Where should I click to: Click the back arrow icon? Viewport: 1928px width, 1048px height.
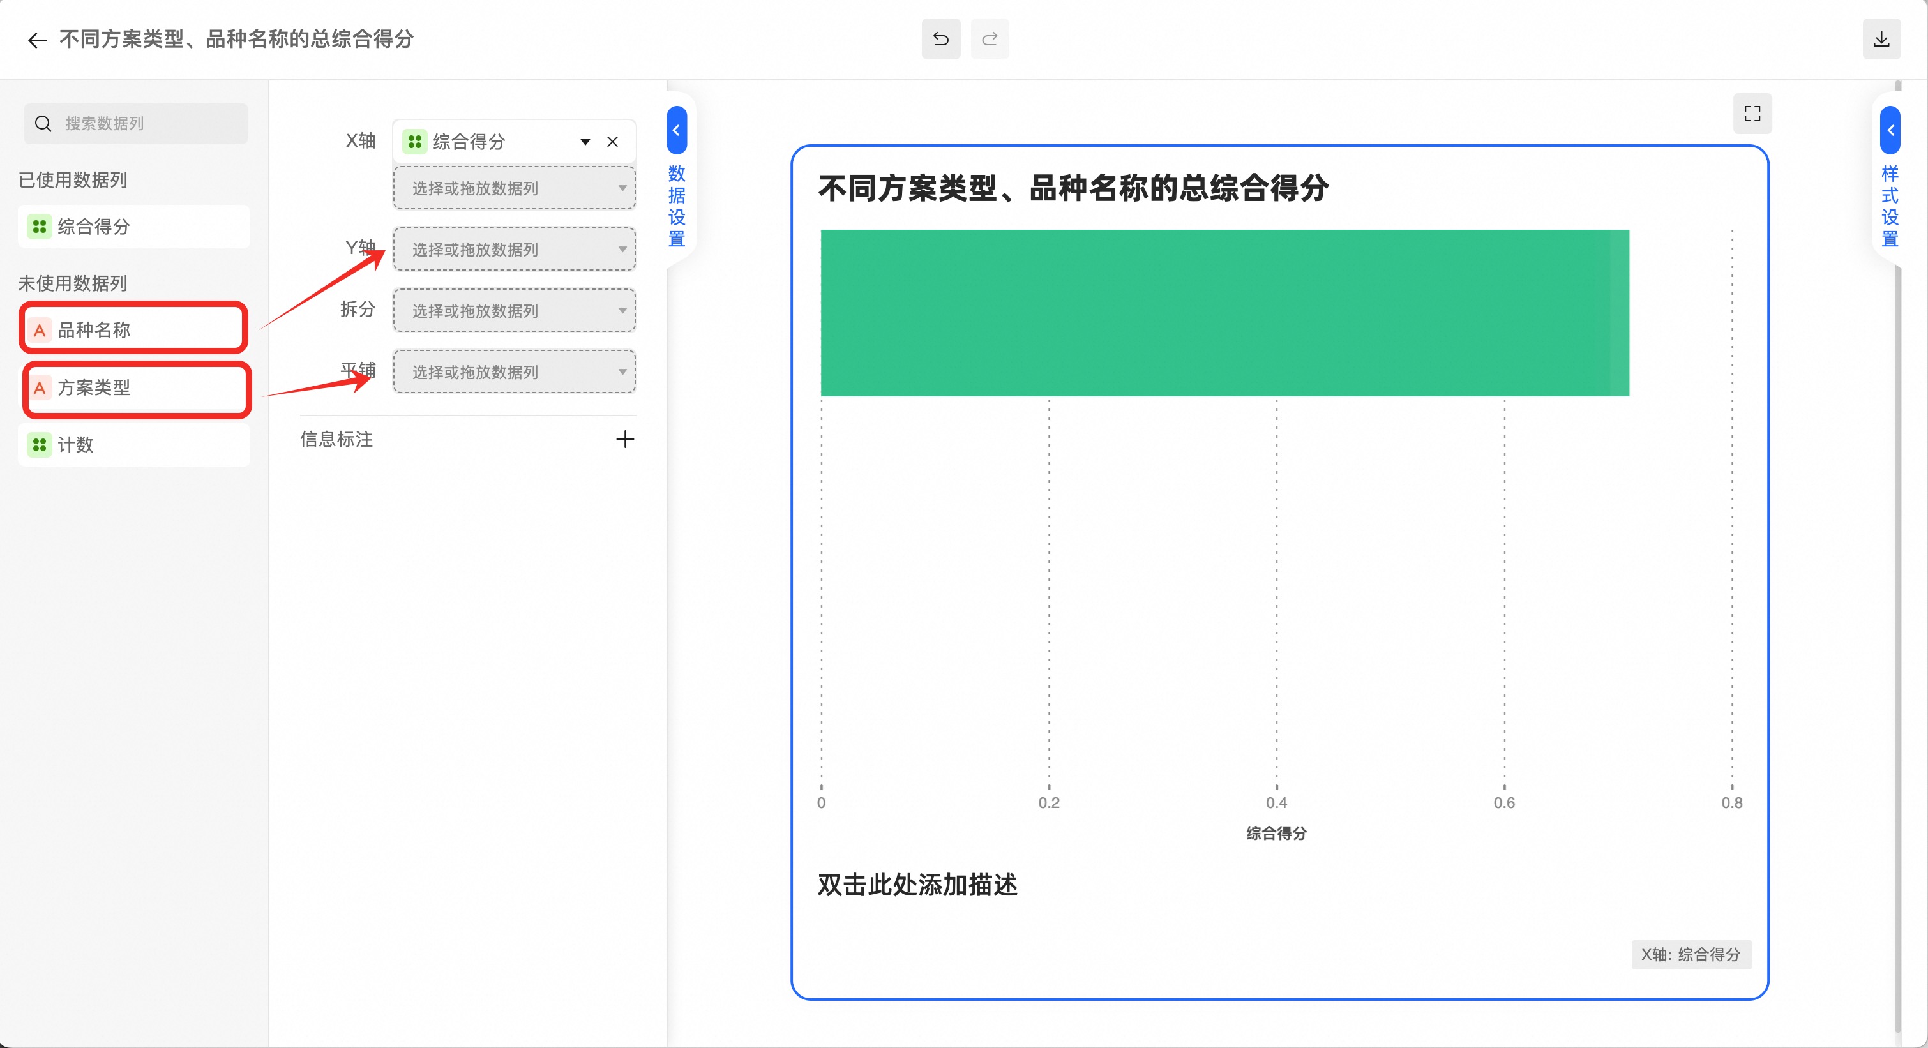(38, 40)
